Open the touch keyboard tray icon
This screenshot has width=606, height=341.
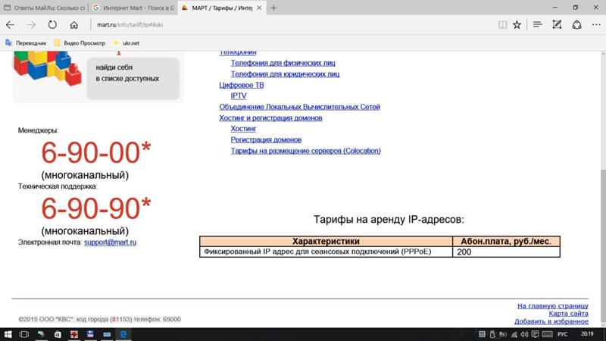coord(547,334)
